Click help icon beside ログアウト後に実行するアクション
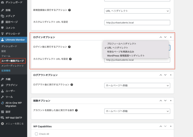Screen dimensions: 193x137 tap(72, 85)
